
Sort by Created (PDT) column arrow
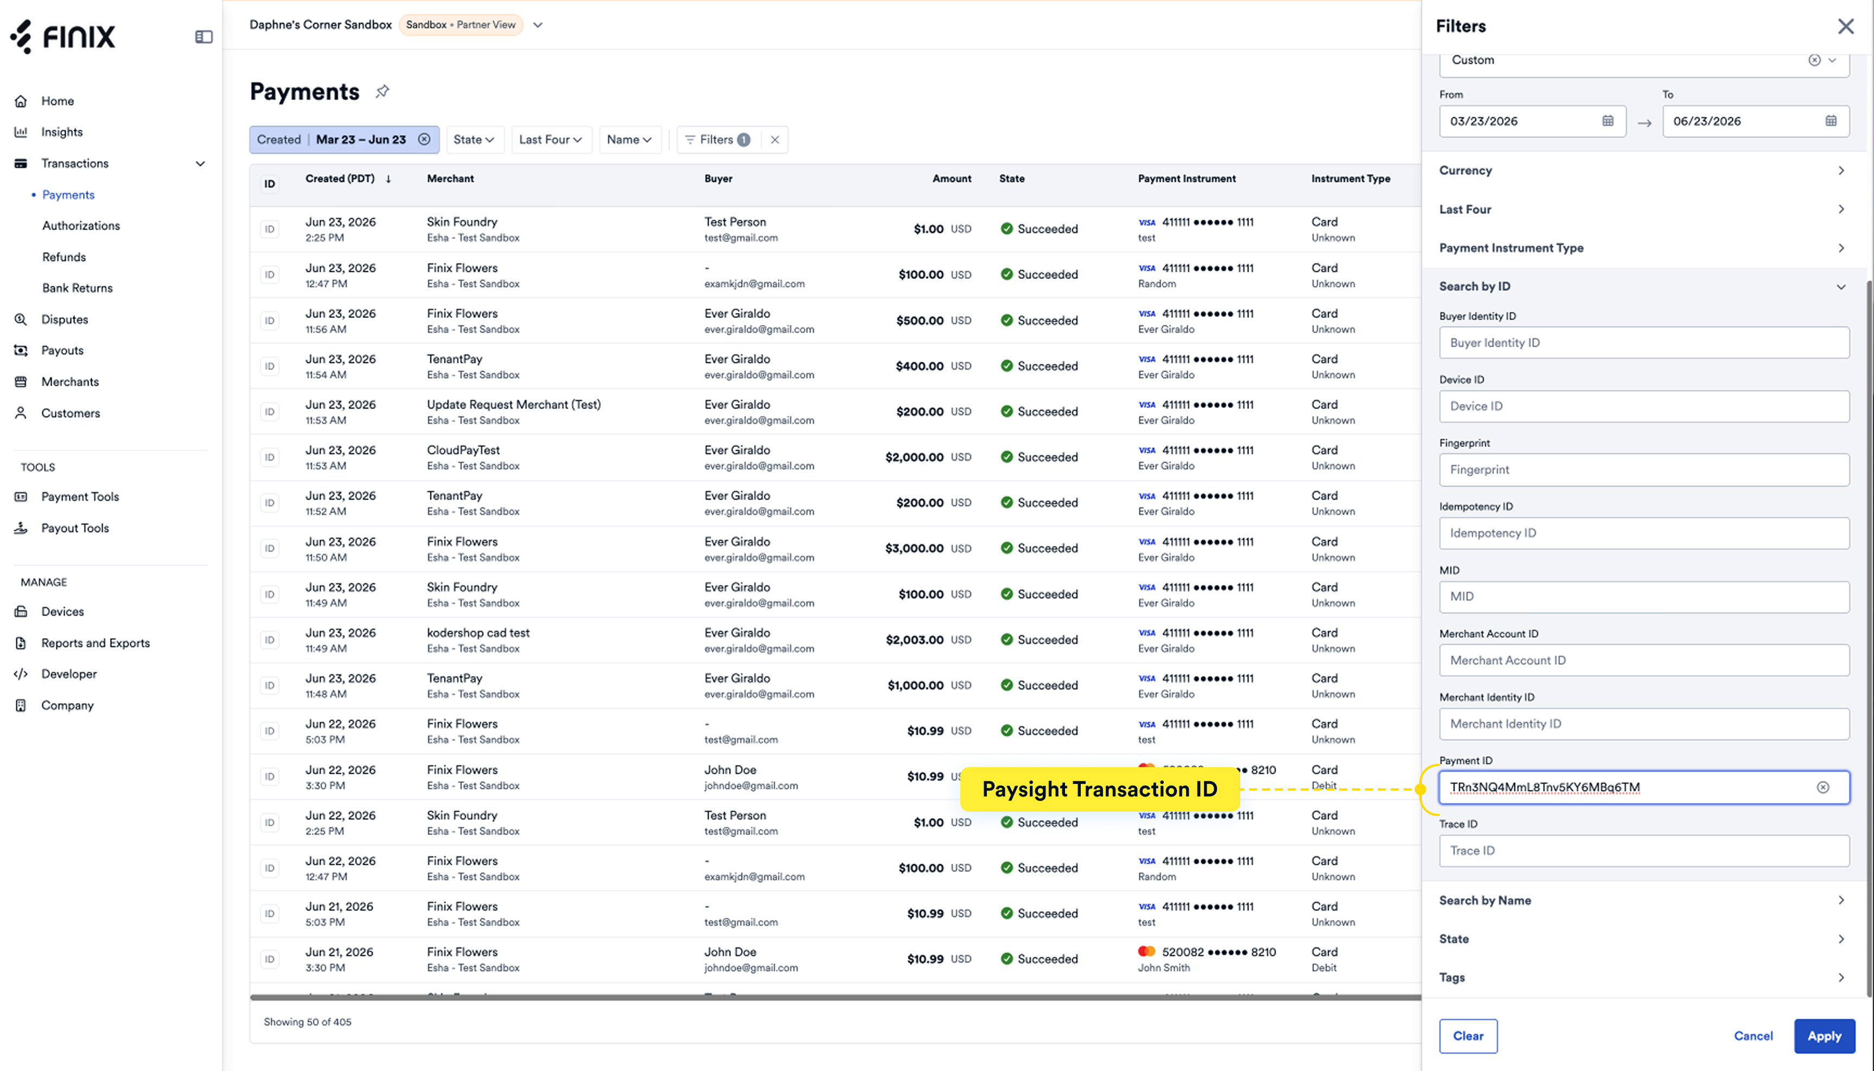(x=388, y=178)
